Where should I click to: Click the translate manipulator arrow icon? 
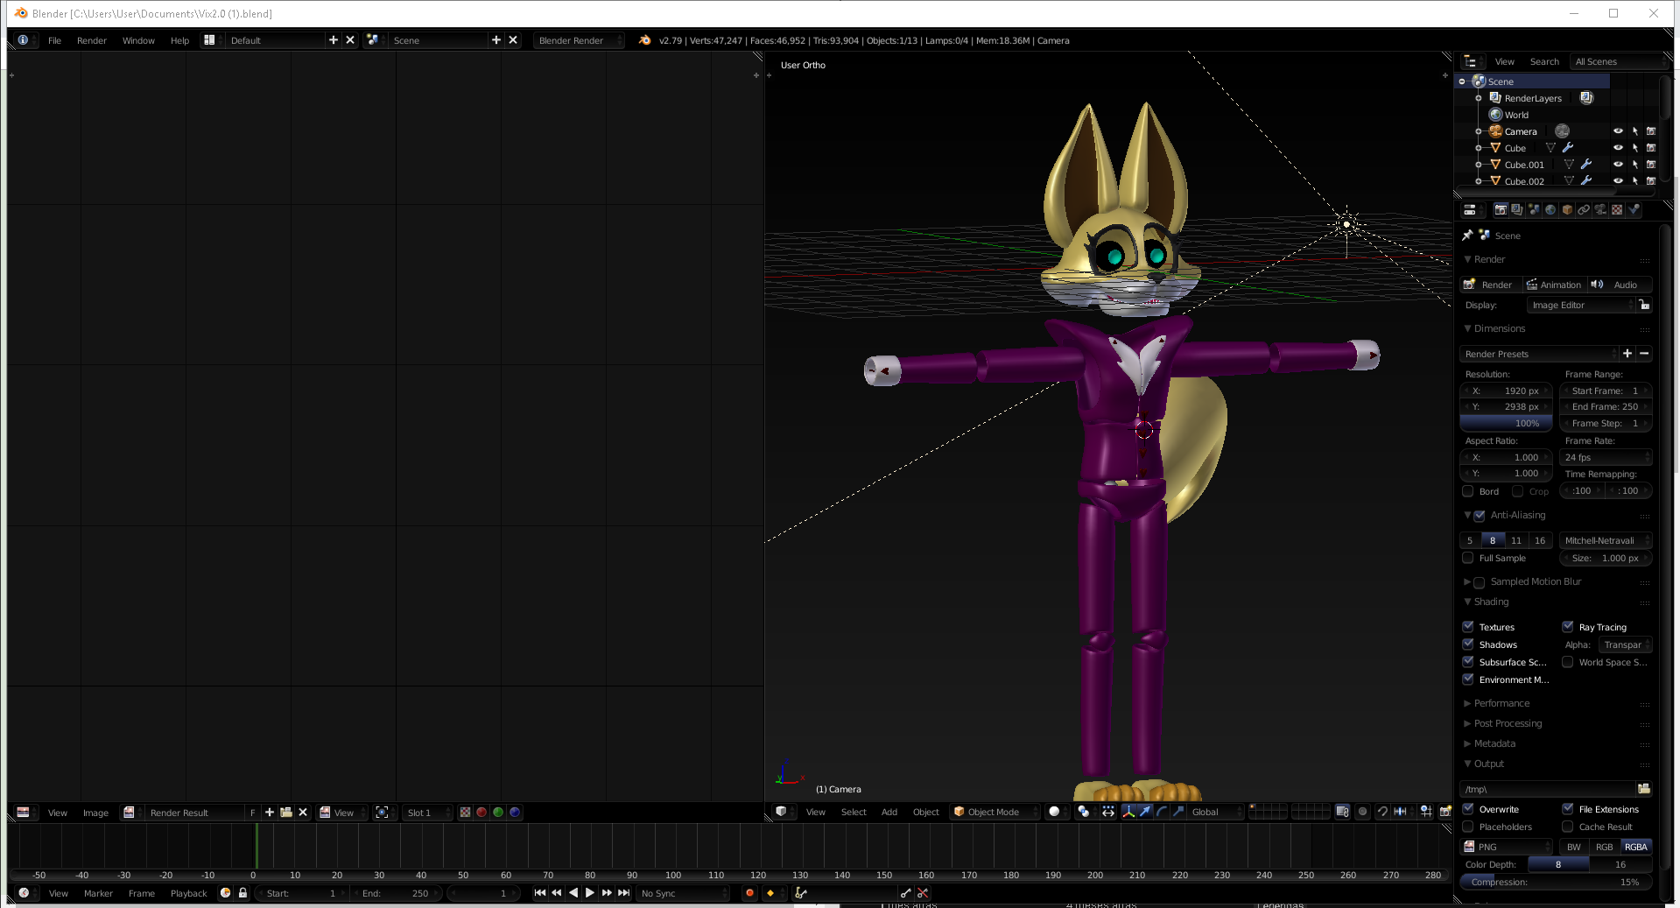pos(1145,812)
